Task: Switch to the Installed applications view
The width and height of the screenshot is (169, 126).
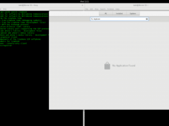Action: tap(119, 13)
